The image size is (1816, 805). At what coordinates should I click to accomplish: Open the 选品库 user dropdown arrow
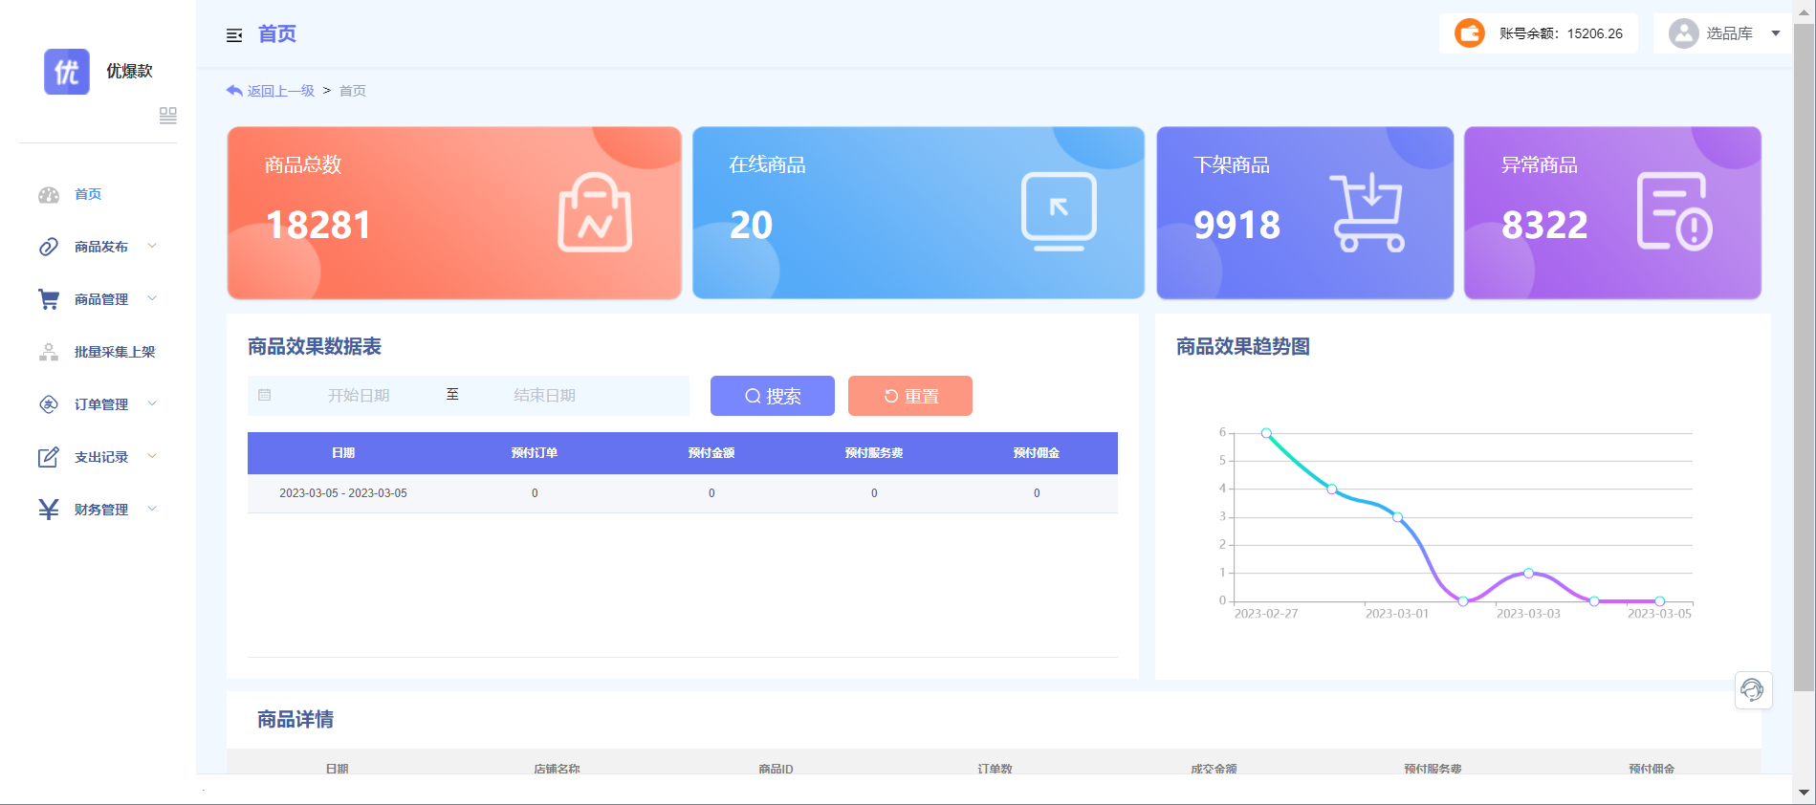pyautogui.click(x=1776, y=33)
